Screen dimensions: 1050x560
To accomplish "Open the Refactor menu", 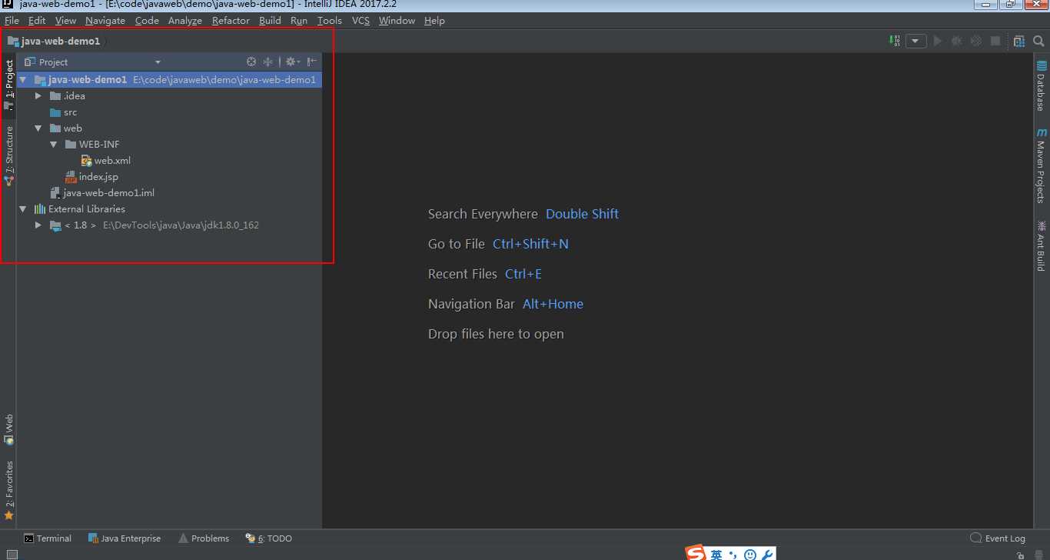I will [x=231, y=21].
